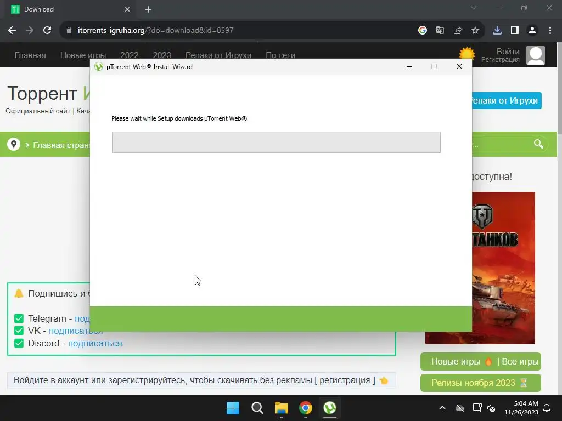
Task: Open Репаки от Игрухи menu item
Action: tap(218, 55)
